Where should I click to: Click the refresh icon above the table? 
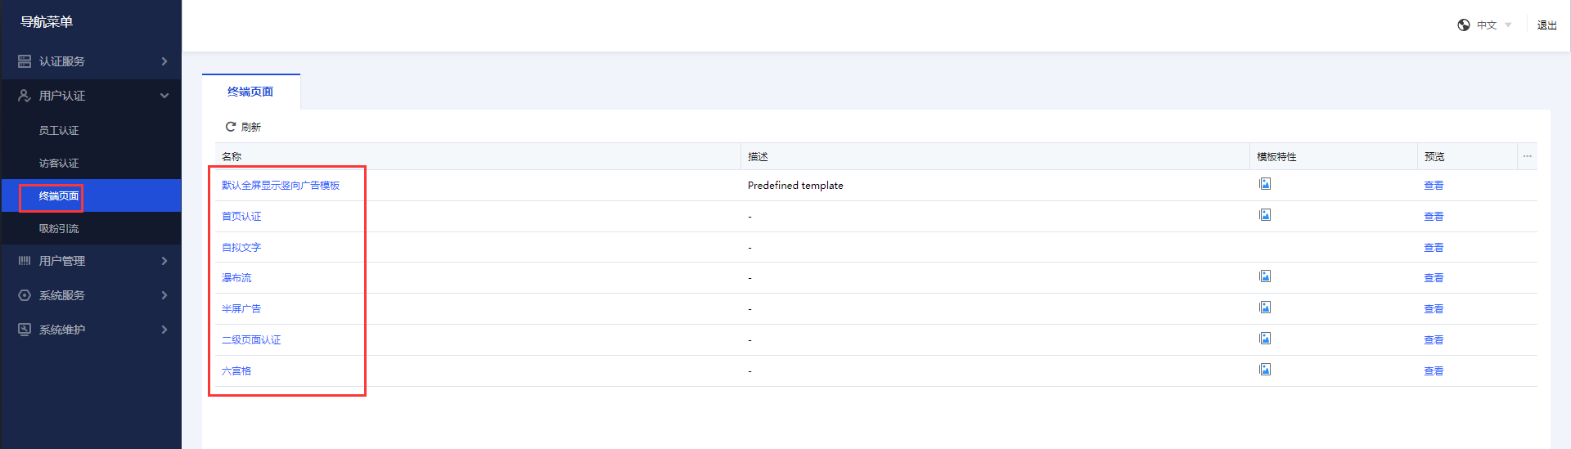pos(231,127)
